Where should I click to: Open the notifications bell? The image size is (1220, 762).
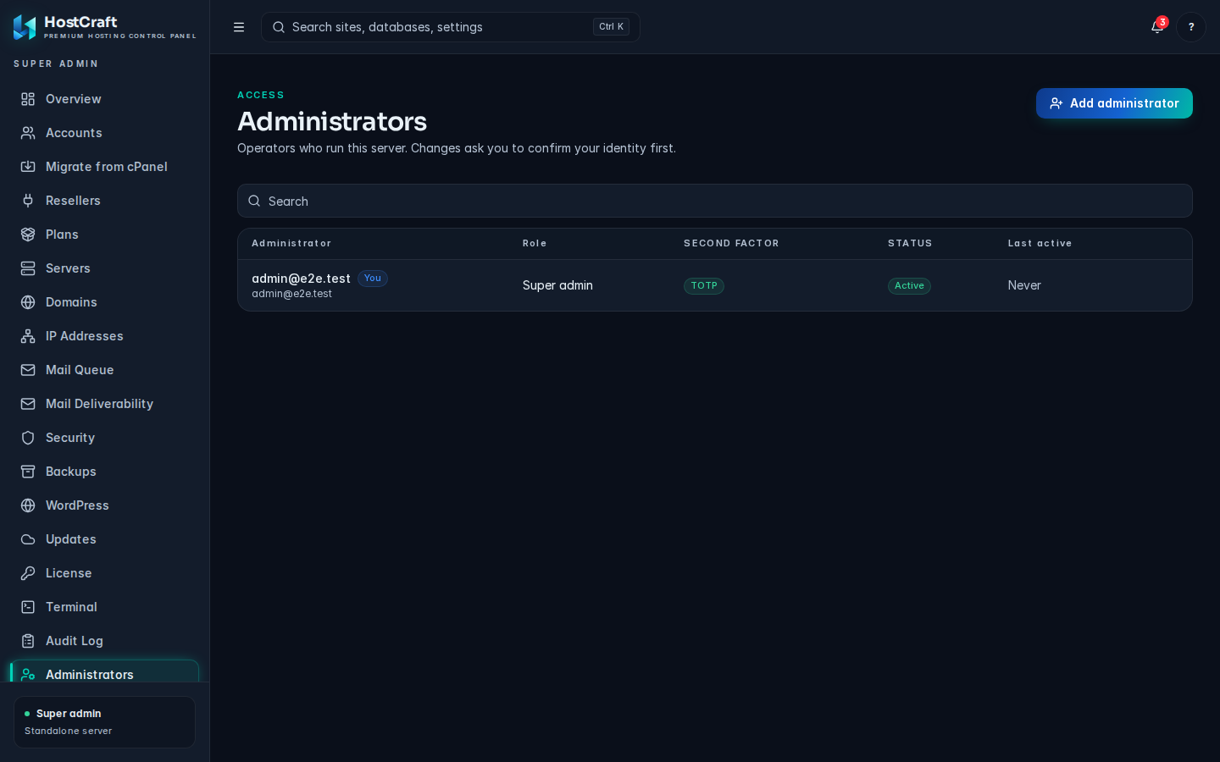[1157, 27]
